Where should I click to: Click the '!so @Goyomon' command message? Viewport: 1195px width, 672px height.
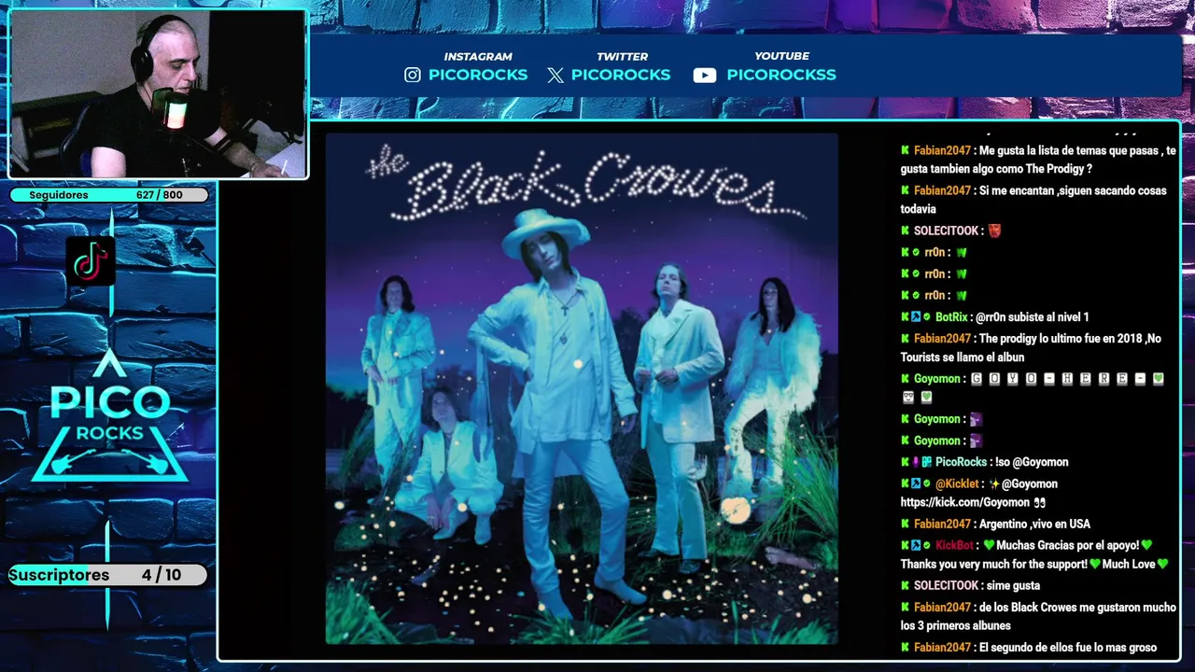coord(1032,462)
